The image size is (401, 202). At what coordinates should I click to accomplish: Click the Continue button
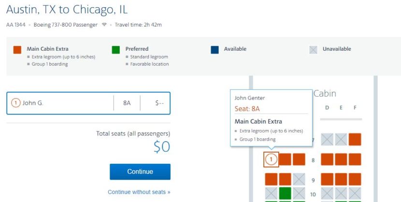[140, 172]
